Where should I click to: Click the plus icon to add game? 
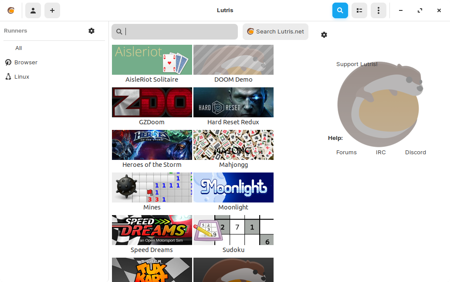pos(52,10)
